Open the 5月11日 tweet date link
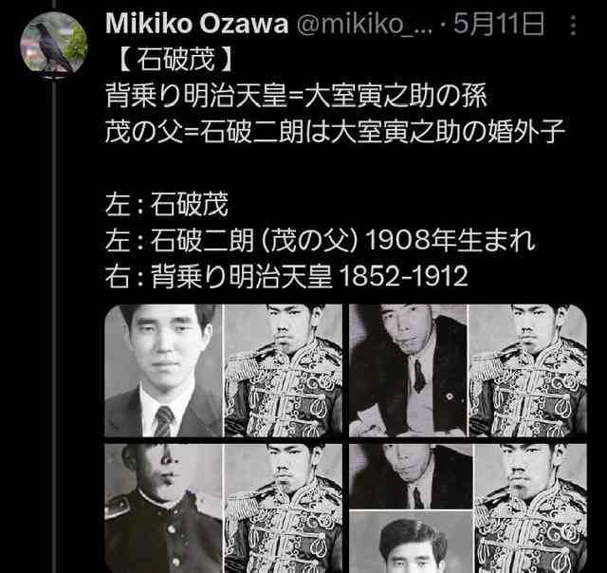The height and width of the screenshot is (573, 607). pyautogui.click(x=499, y=24)
